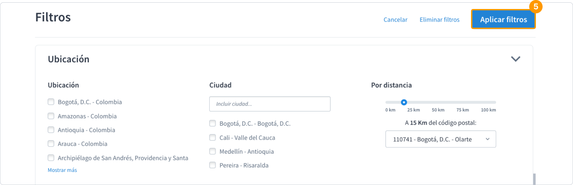
Task: Click the distance slider handle
Action: (x=404, y=102)
